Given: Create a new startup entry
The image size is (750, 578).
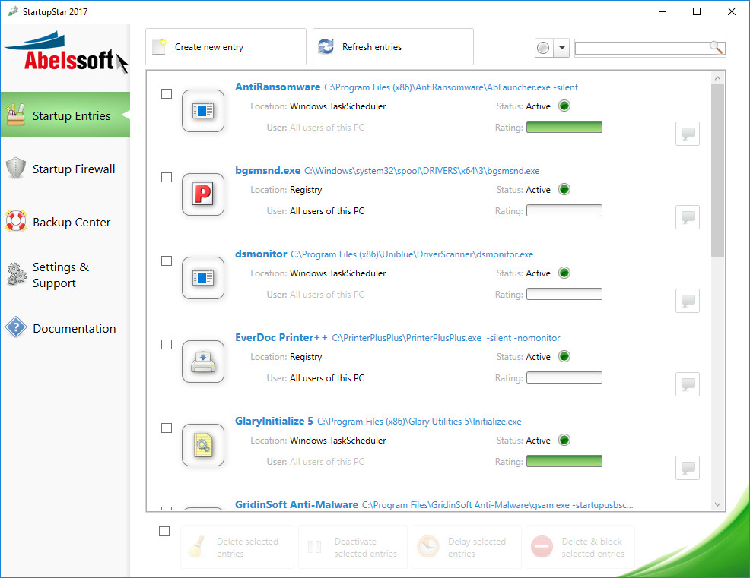Looking at the screenshot, I should [226, 47].
